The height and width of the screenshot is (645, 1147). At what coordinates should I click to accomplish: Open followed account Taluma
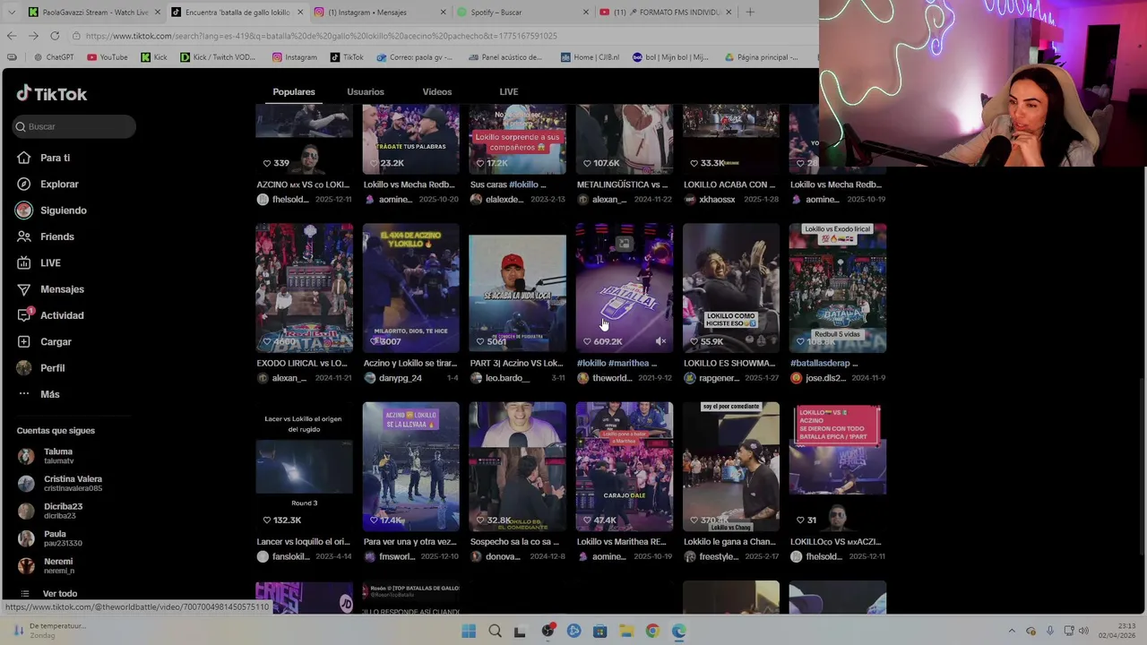pos(58,456)
